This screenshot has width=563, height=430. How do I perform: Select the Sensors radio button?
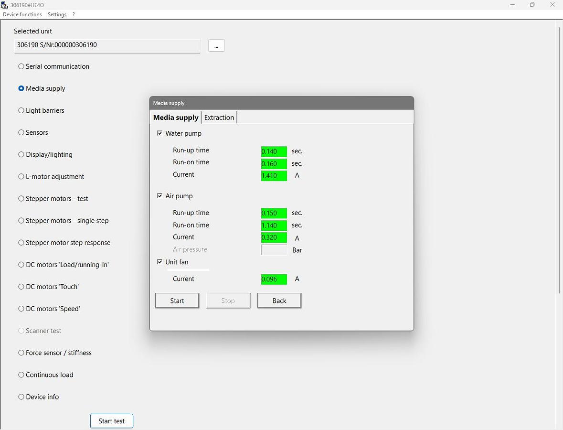(21, 132)
